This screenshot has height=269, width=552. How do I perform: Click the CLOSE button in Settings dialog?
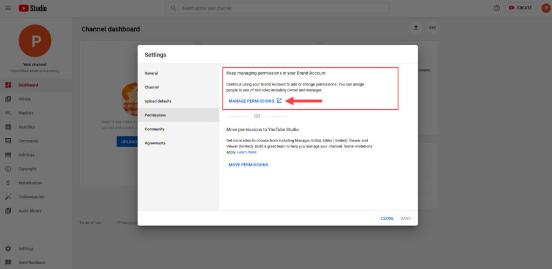click(x=387, y=218)
